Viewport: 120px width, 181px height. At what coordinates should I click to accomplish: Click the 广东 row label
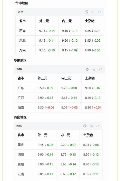click(x=21, y=88)
